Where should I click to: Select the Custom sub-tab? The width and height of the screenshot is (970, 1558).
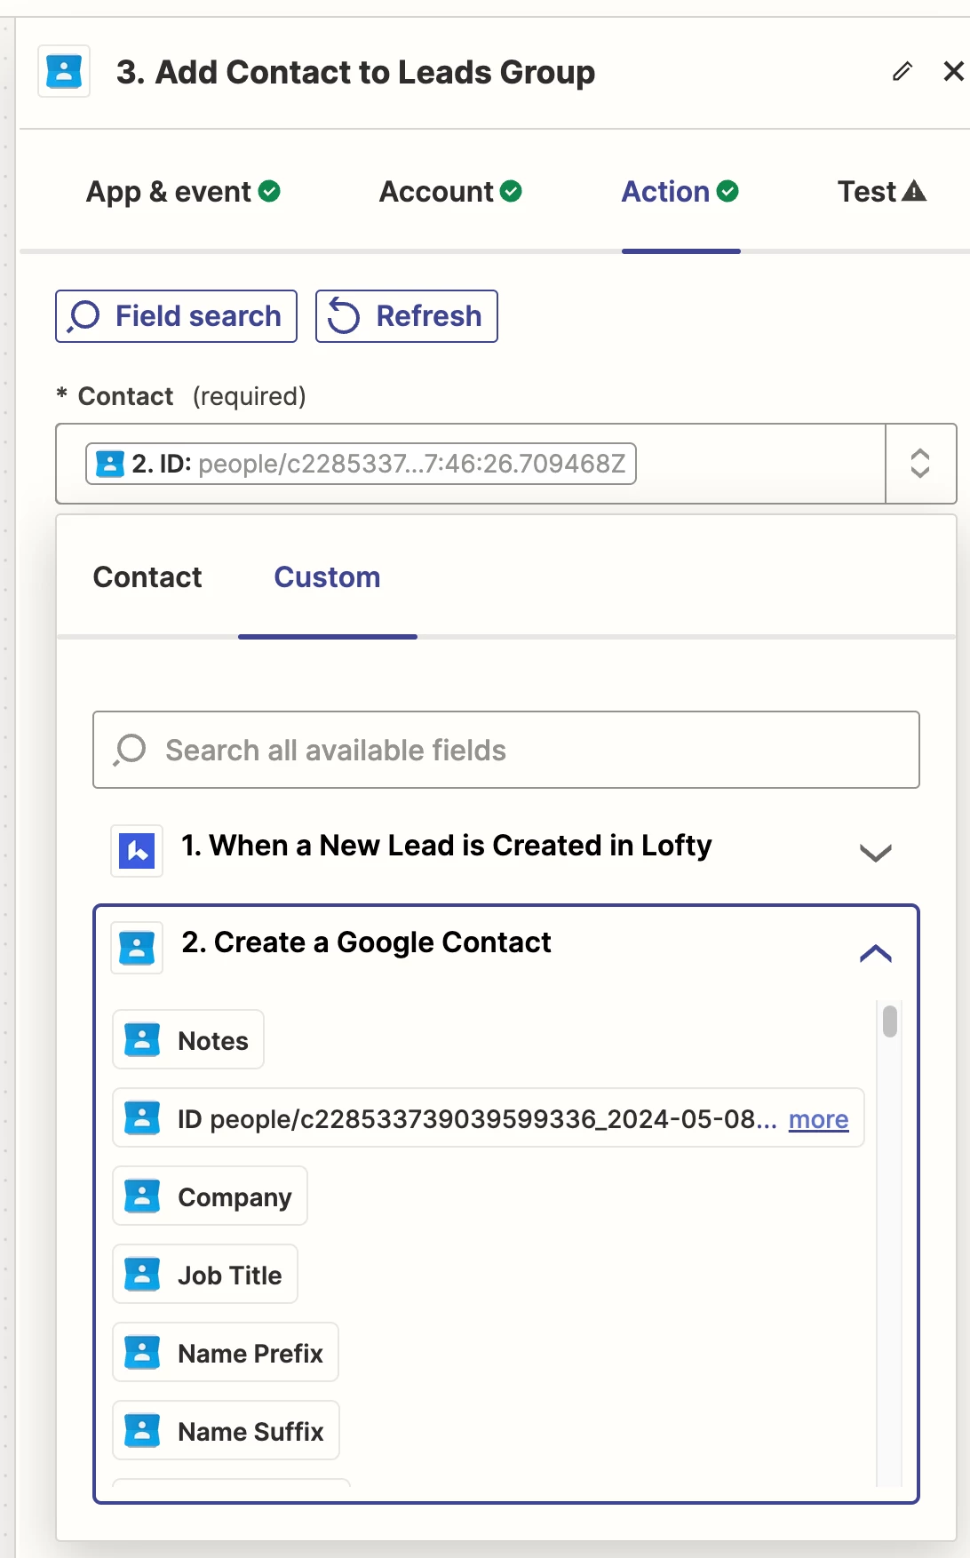327,577
